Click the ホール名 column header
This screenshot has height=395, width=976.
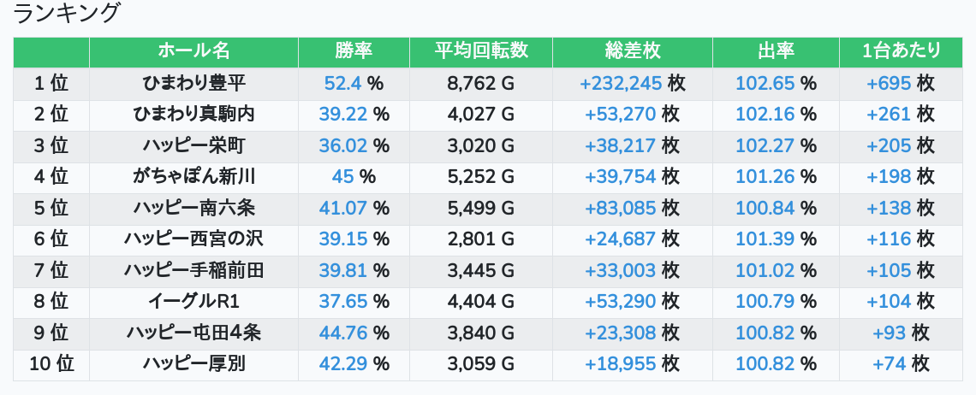[193, 51]
